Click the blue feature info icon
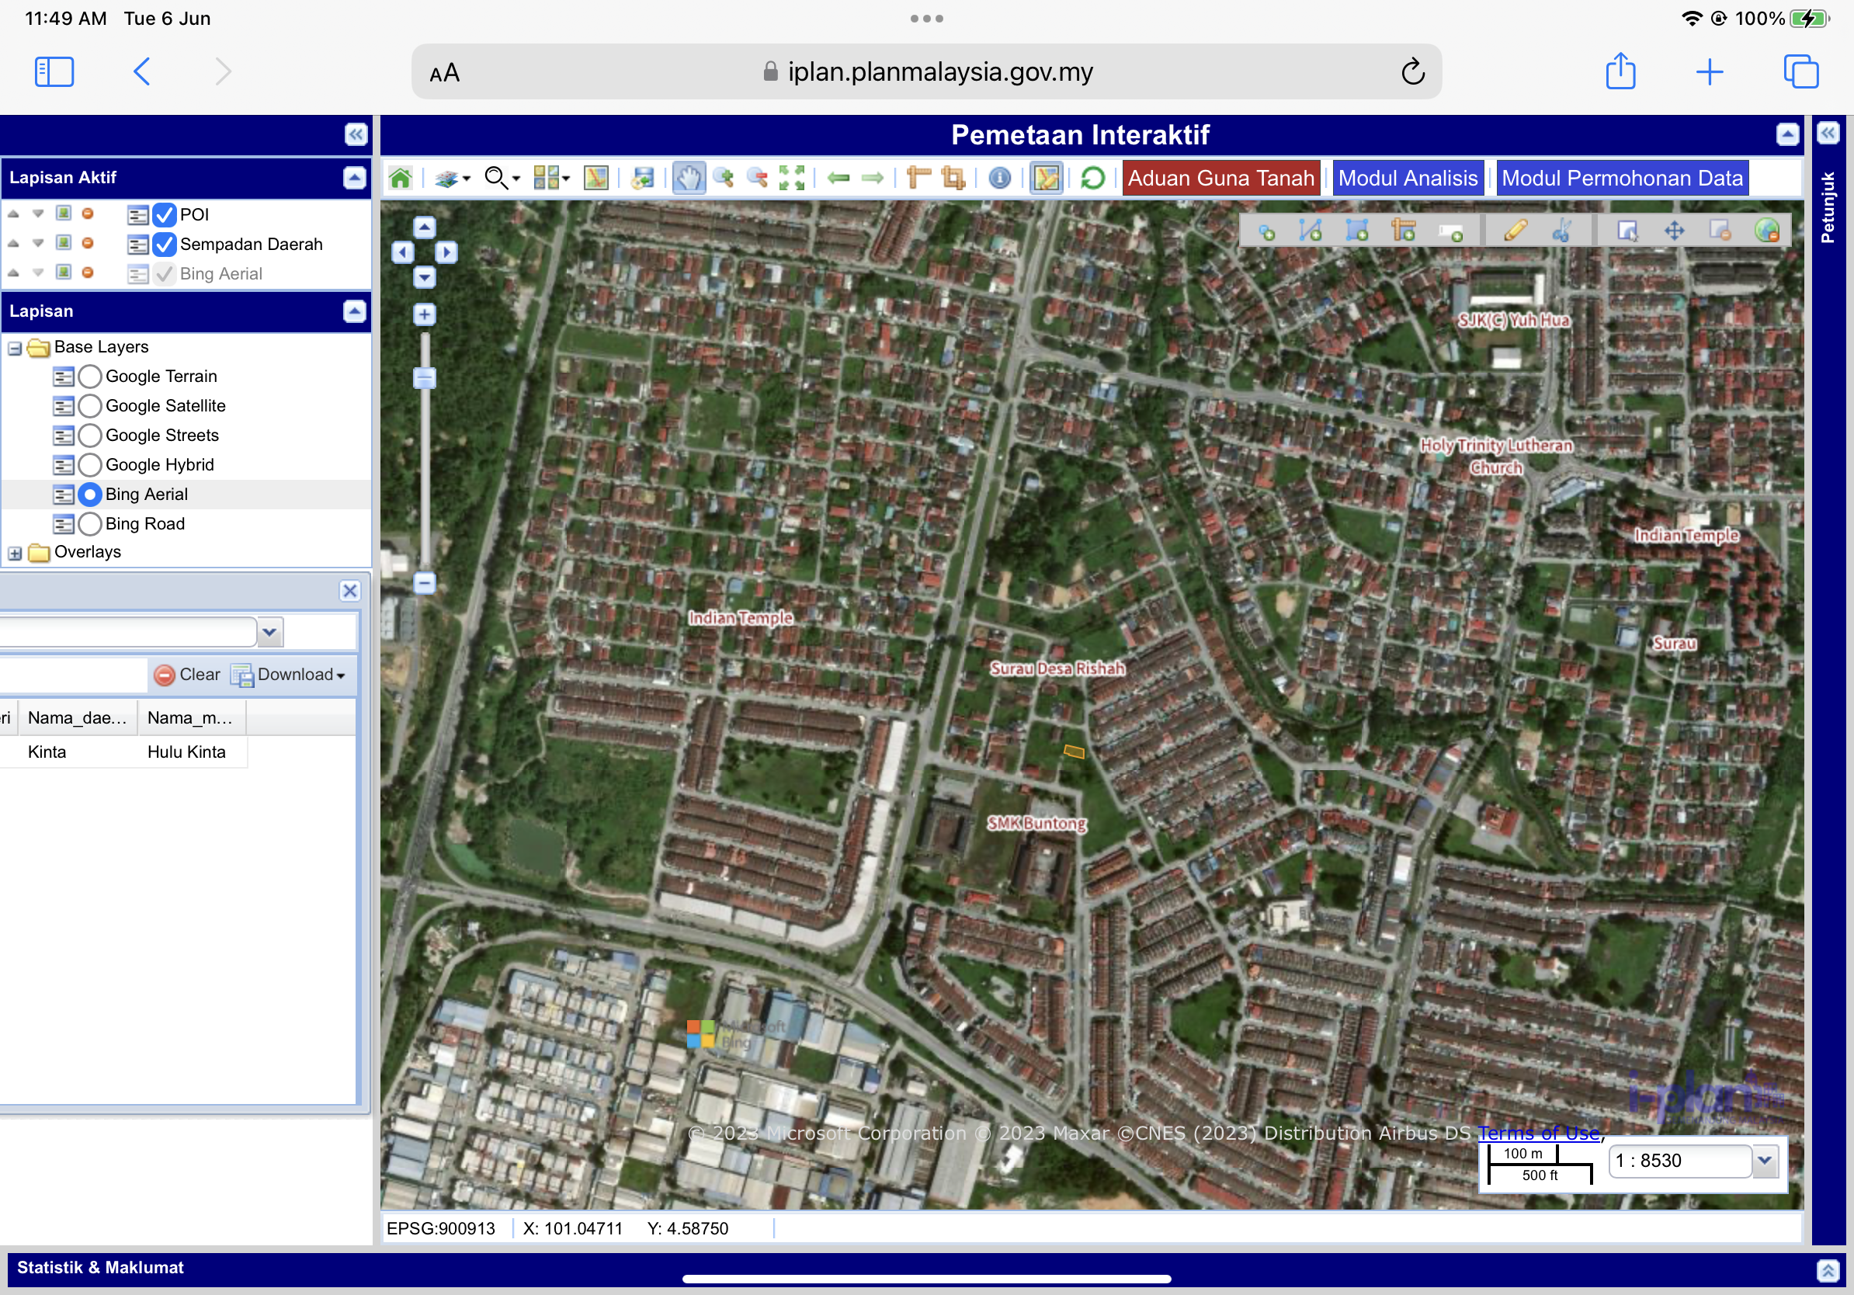Viewport: 1854px width, 1295px height. [999, 178]
